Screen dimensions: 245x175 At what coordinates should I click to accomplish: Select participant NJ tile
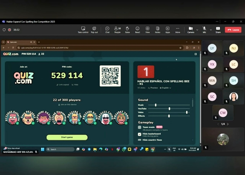coord(233,48)
